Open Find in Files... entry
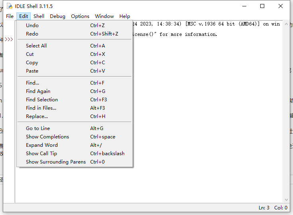 (75, 108)
